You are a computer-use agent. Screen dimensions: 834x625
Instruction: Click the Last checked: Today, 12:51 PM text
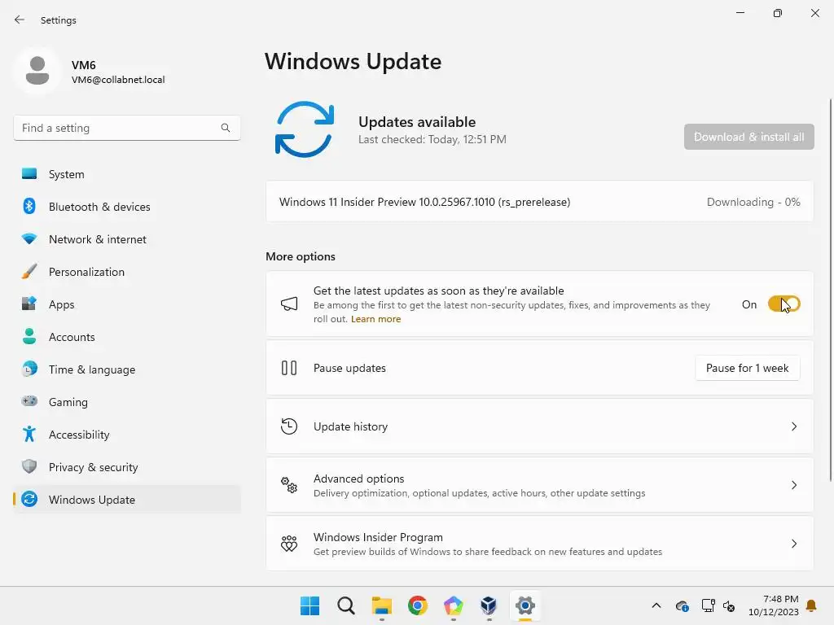432,139
